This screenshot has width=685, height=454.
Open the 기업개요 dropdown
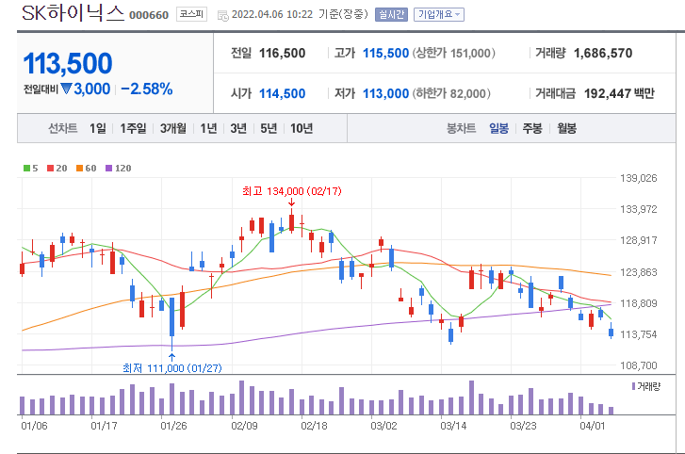pyautogui.click(x=439, y=15)
